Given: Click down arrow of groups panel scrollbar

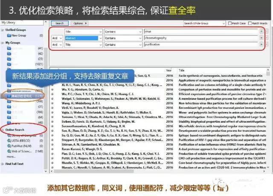Looking at the screenshot, I should pyautogui.click(x=46, y=171).
